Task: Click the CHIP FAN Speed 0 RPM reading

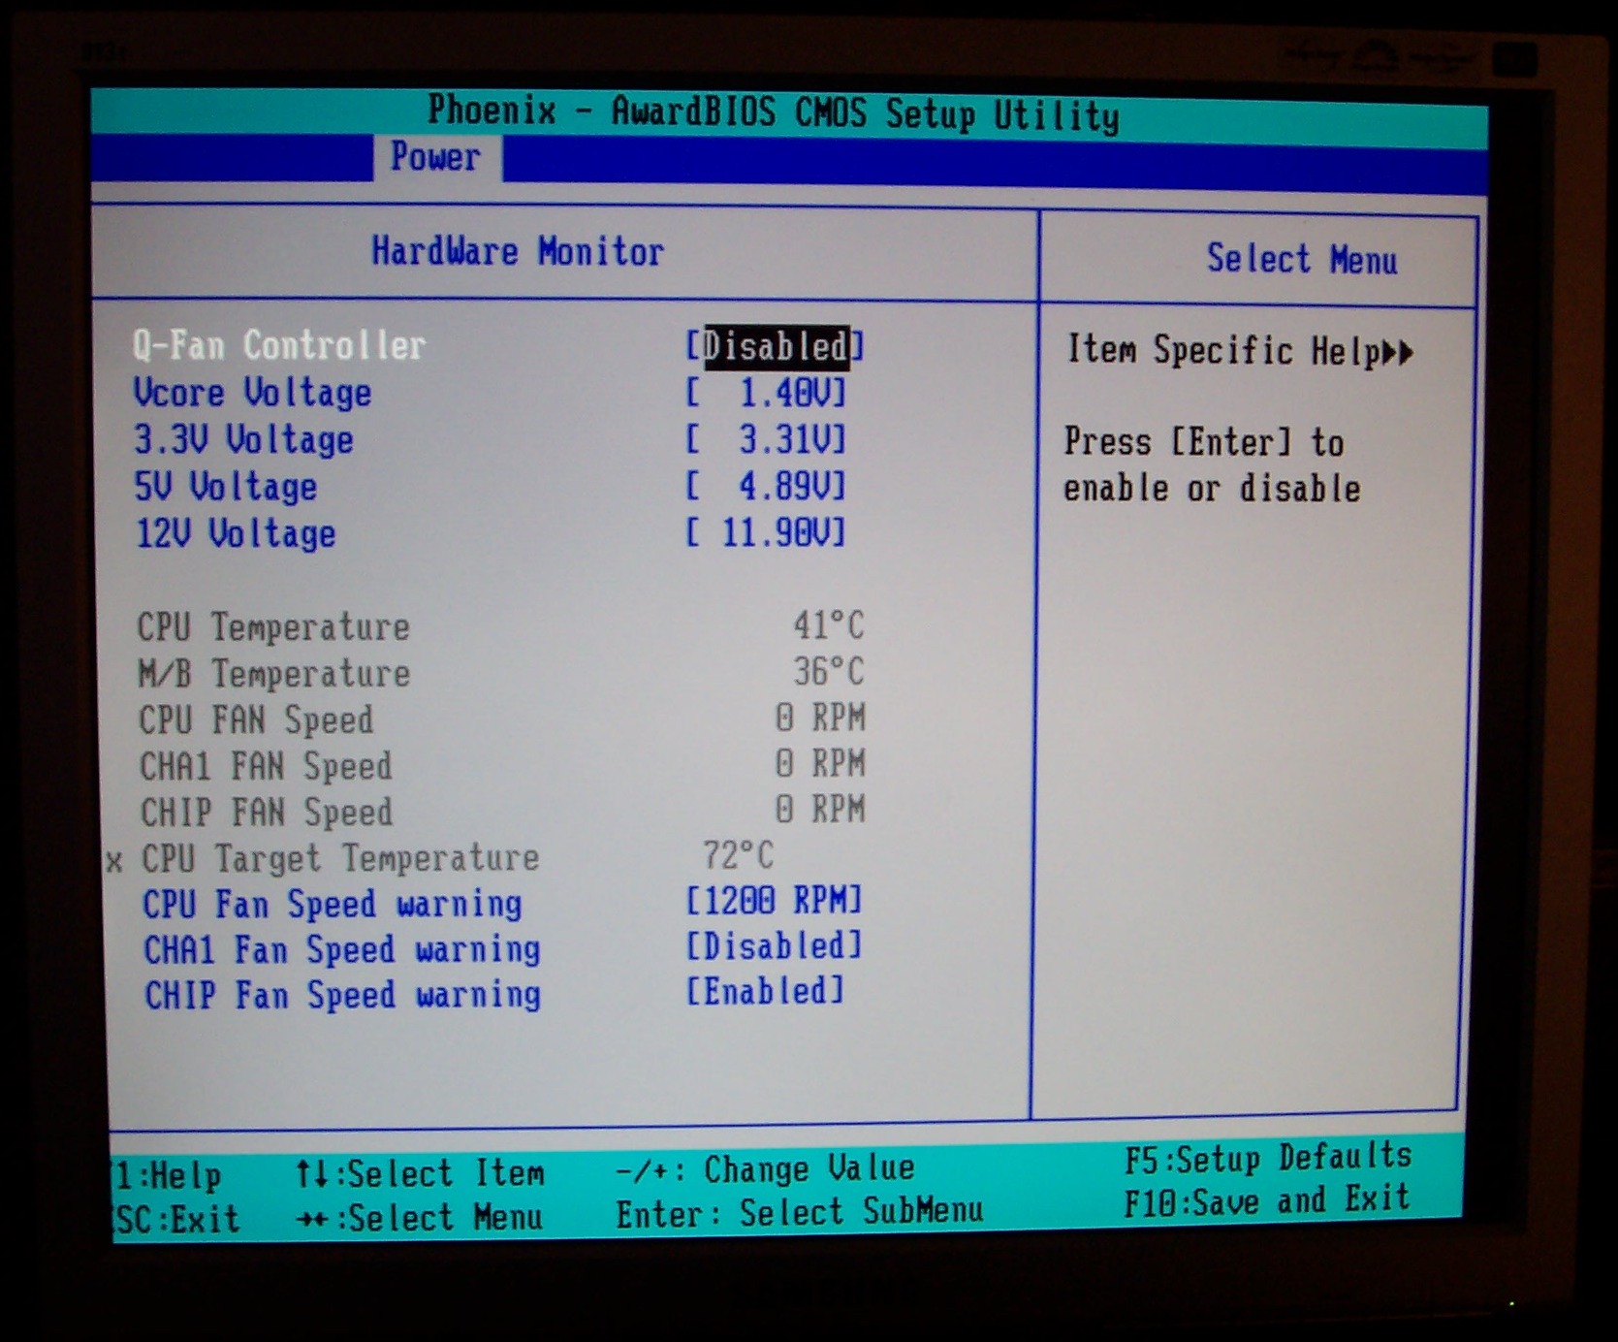Action: 820,809
